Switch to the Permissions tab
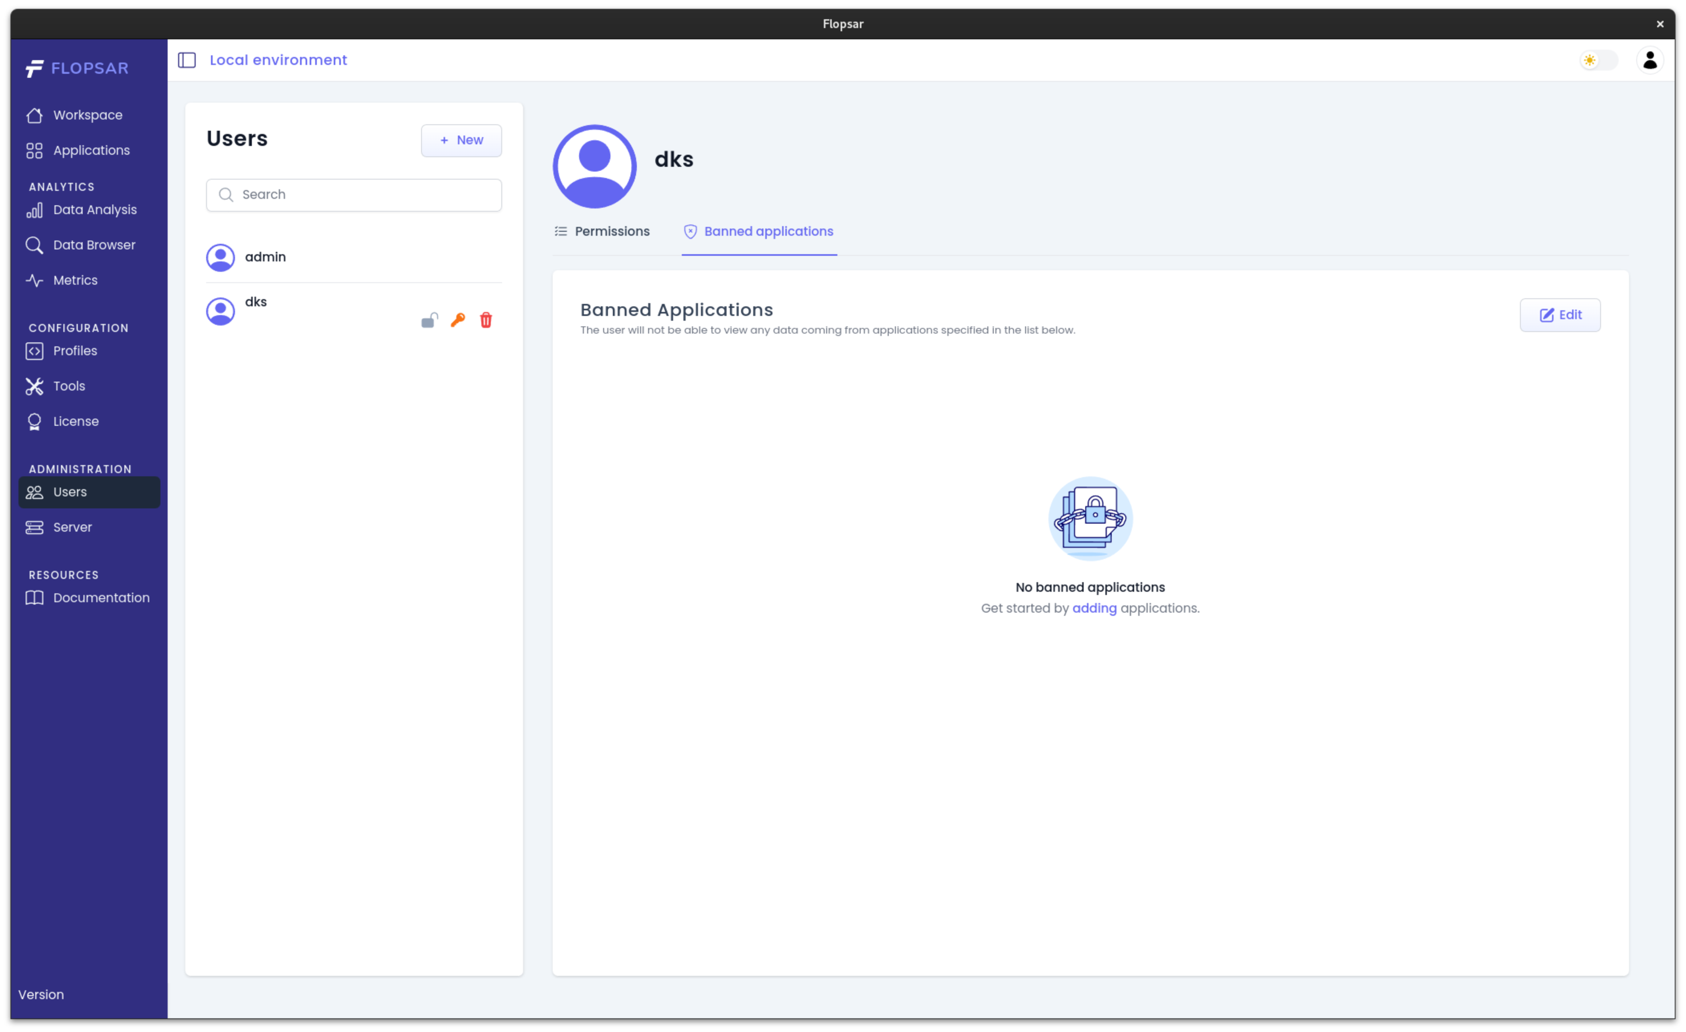Image resolution: width=1686 pixels, height=1032 pixels. [x=602, y=232]
